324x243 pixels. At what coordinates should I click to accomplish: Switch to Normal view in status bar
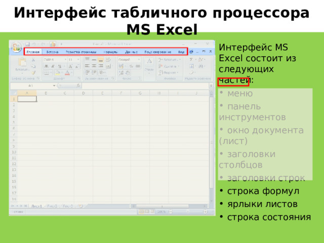coord(141,212)
